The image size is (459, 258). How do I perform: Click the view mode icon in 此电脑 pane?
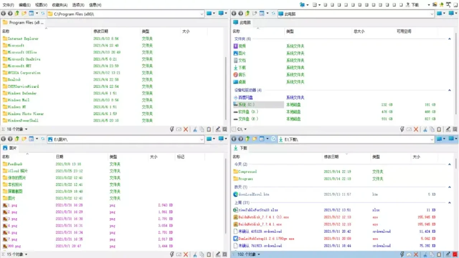pos(262,13)
